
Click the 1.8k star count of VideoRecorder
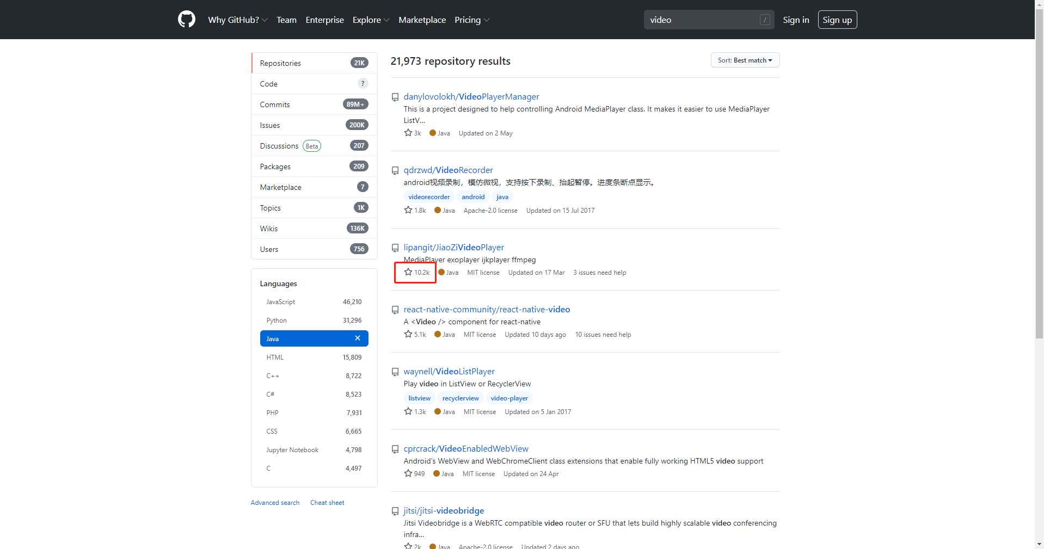click(415, 211)
